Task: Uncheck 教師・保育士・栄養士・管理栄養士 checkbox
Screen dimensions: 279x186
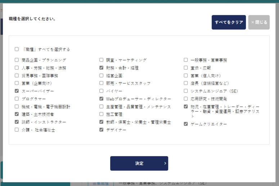Action: click(102, 122)
